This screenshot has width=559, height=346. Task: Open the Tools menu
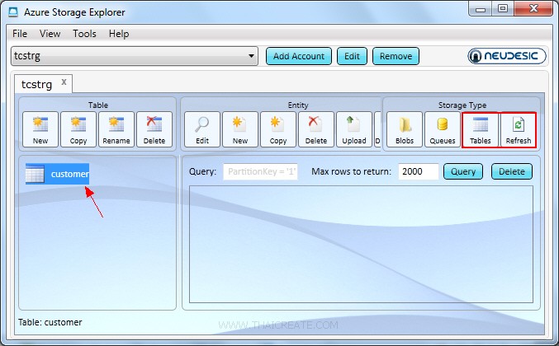(84, 34)
